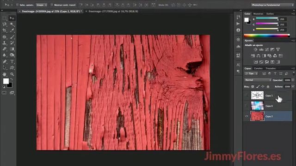Image resolution: width=296 pixels, height=166 pixels.
Task: Show the Capa 0 layer
Action: (x=247, y=106)
